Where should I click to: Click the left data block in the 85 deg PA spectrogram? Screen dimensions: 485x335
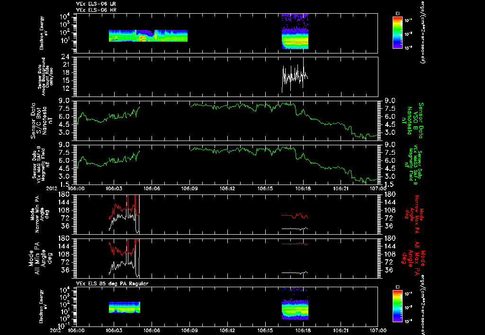(x=125, y=307)
